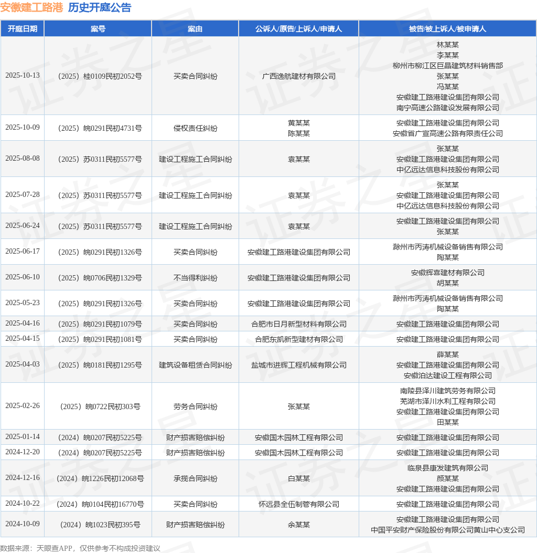Screen dimensions: 537x553
Task: Click plaintiff 盐城市进辉工程机械有限公司
Action: [x=298, y=365]
